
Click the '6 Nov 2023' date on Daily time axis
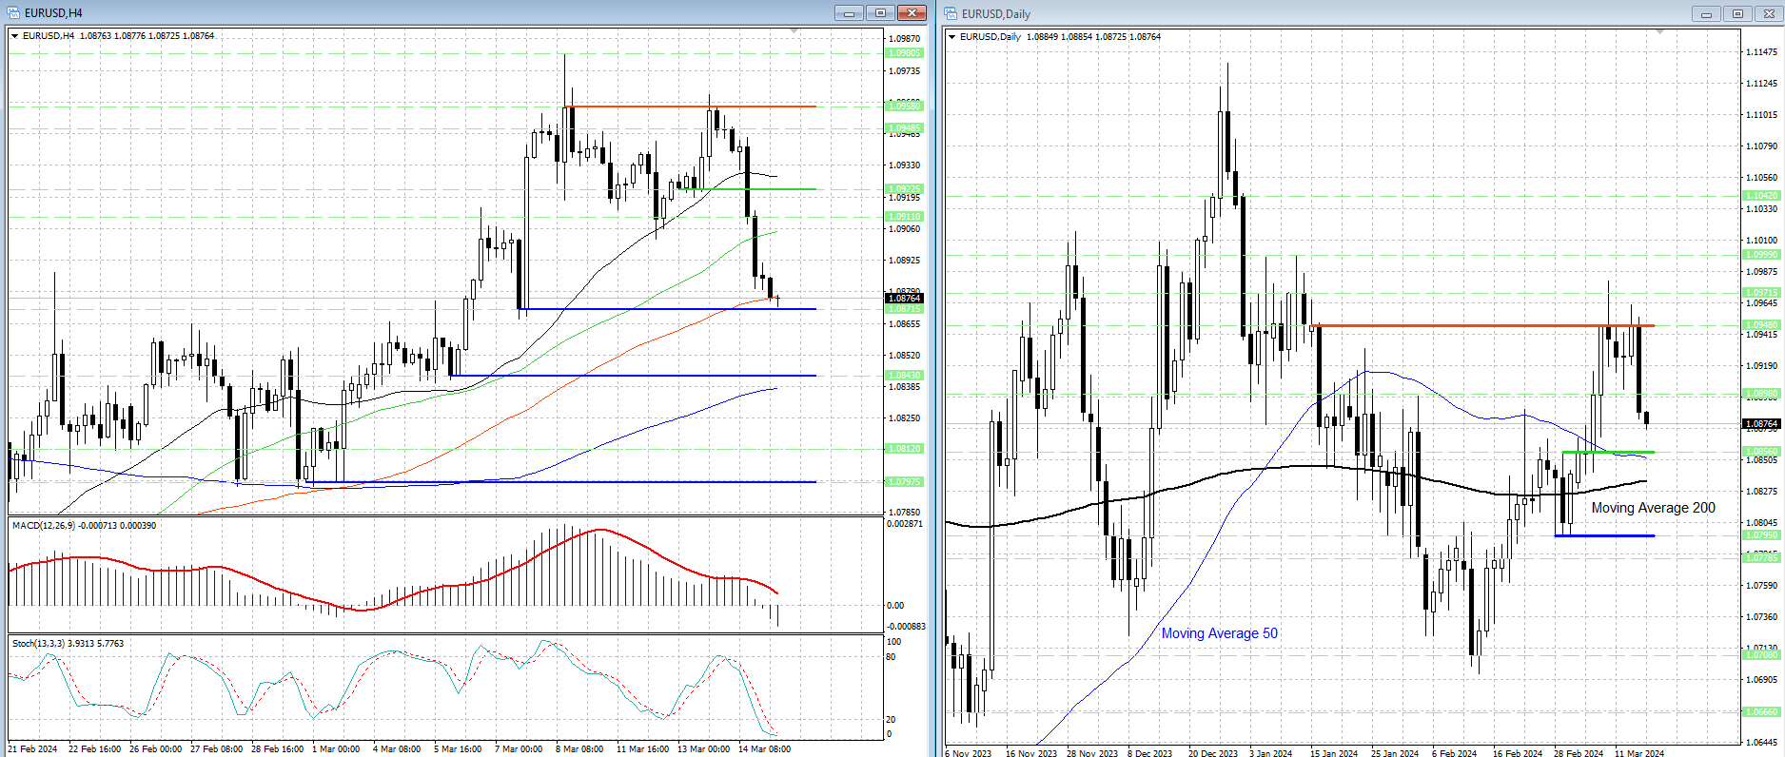[x=969, y=754]
